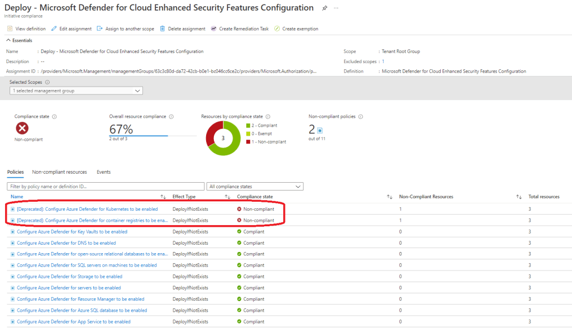The width and height of the screenshot is (572, 333).
Task: Open more options via the ellipsis icon
Action: coord(336,8)
